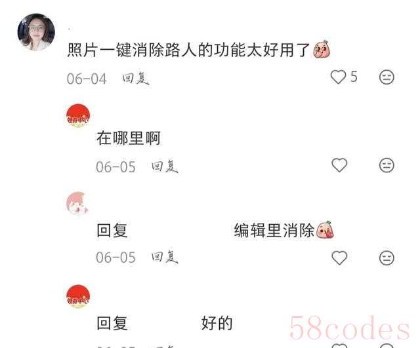
Task: Select the 编辑里消除 reply text
Action: point(274,230)
